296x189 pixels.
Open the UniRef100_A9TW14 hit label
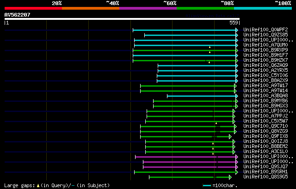(265, 91)
